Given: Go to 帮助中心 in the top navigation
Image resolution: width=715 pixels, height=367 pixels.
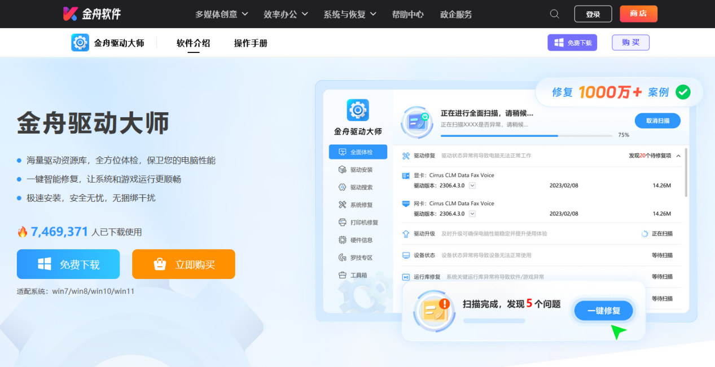Looking at the screenshot, I should (x=408, y=14).
